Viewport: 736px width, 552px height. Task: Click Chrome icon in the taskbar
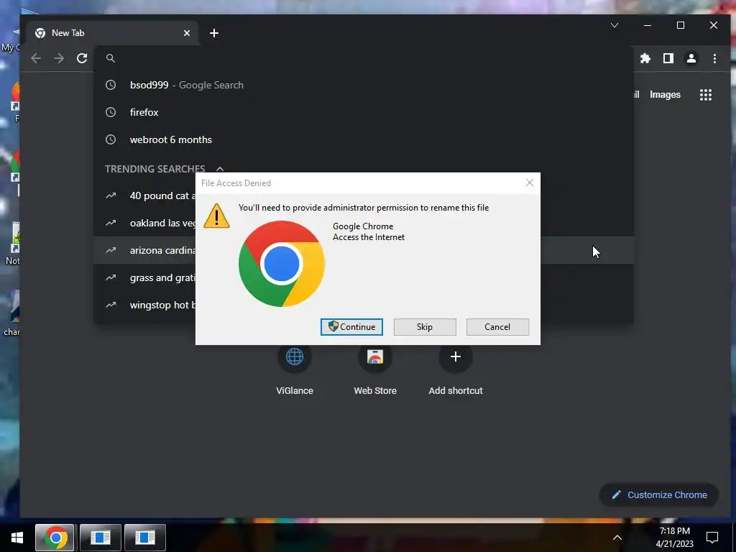tap(55, 538)
